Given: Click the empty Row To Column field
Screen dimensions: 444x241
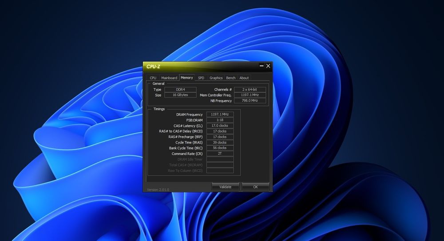Looking at the screenshot, I should click(x=220, y=170).
